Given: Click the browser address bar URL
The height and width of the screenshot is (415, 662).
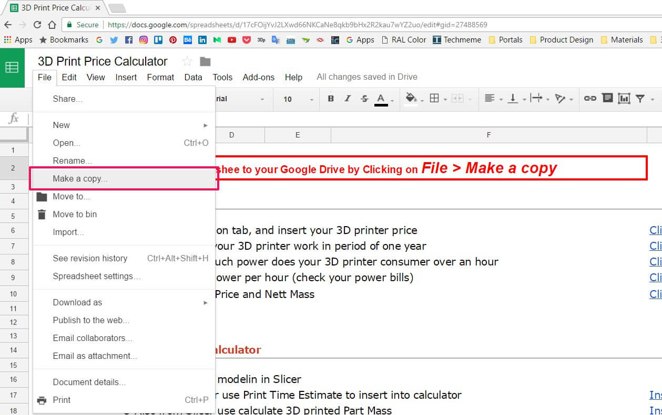Looking at the screenshot, I should [298, 25].
